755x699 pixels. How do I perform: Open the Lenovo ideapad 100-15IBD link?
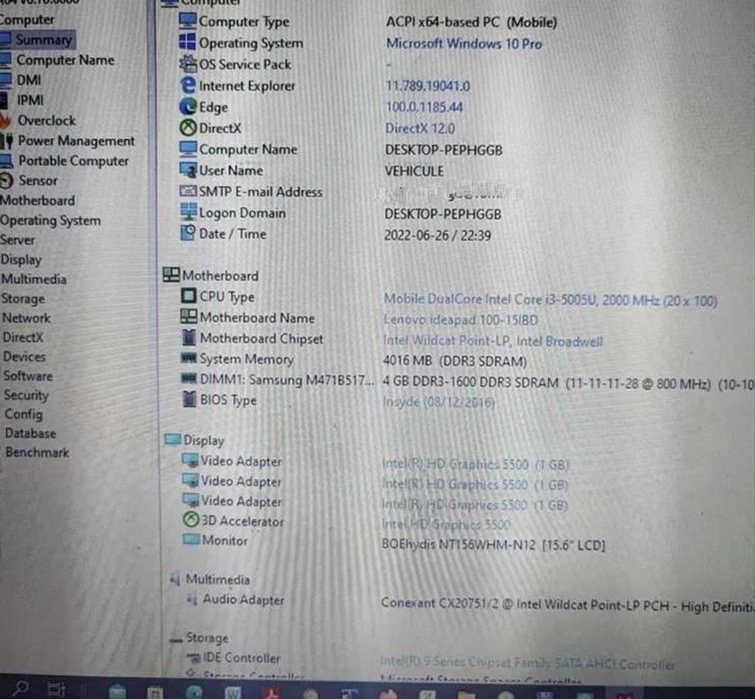[x=460, y=320]
